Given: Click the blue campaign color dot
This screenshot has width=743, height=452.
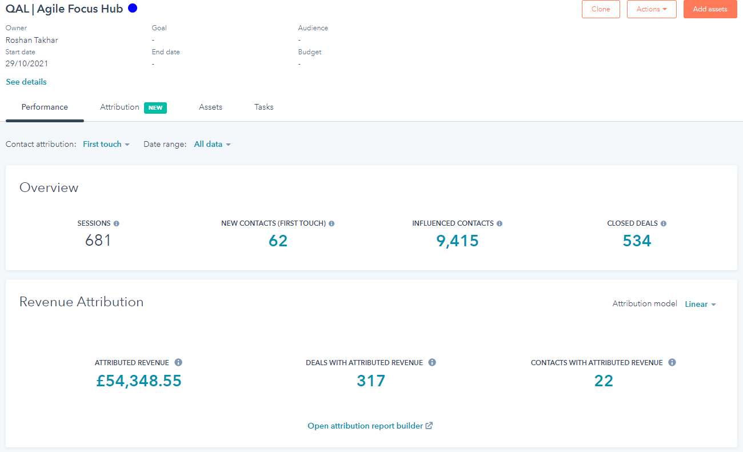Looking at the screenshot, I should pos(133,9).
